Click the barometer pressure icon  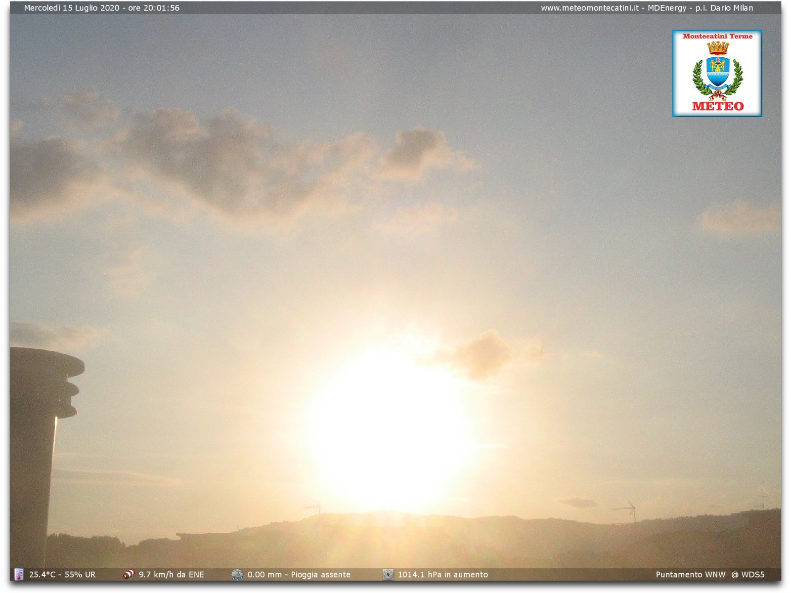click(x=388, y=574)
